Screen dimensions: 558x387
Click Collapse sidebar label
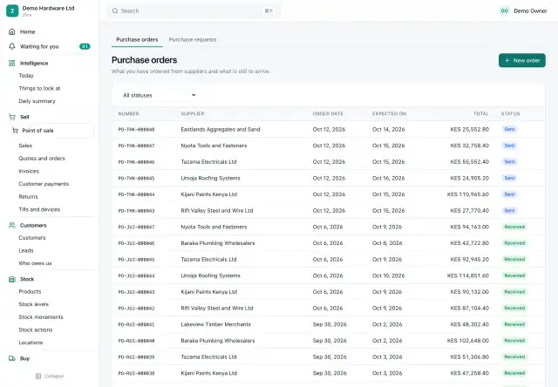[54, 376]
